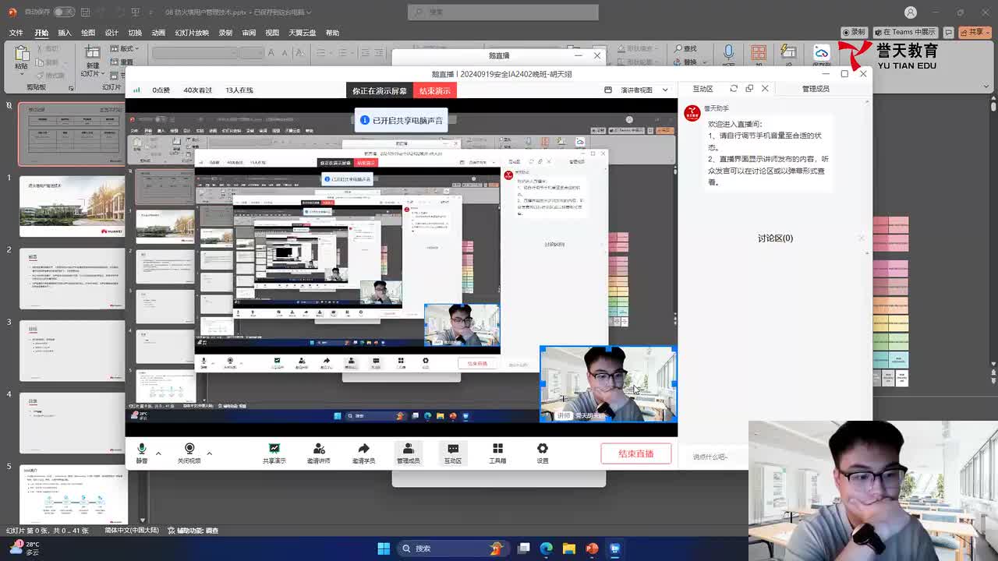Click the 讨论区(0) discussion heading

(x=775, y=238)
